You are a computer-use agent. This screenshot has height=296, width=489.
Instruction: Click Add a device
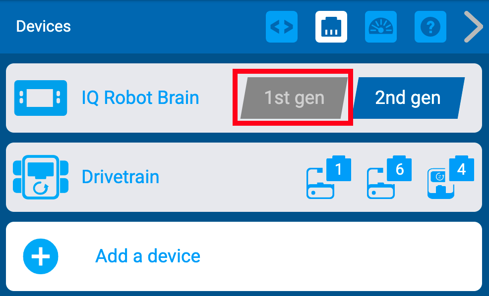point(147,256)
